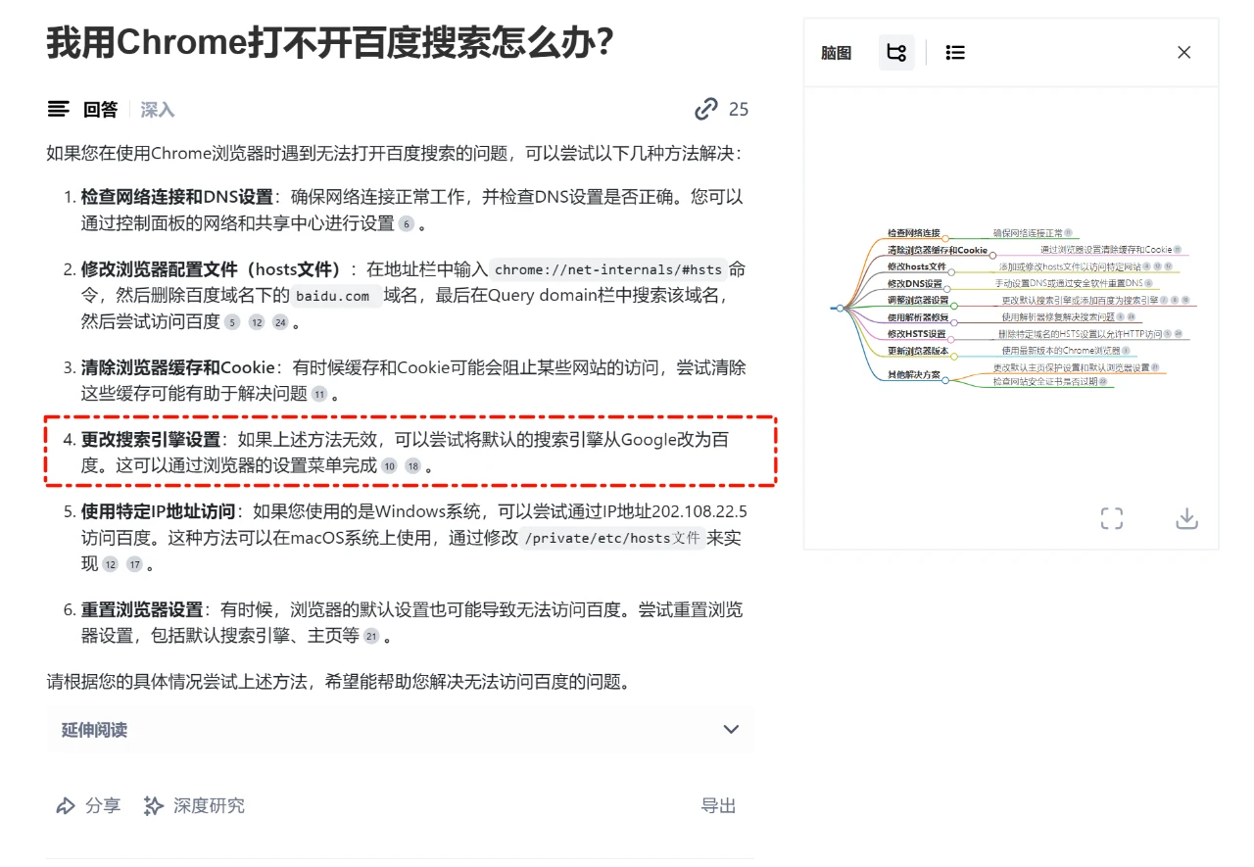Click the chrome://net-internals/#hsts code text
The height and width of the screenshot is (867, 1254).
pos(607,269)
